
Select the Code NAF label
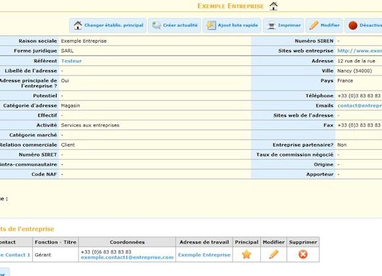pyautogui.click(x=44, y=174)
